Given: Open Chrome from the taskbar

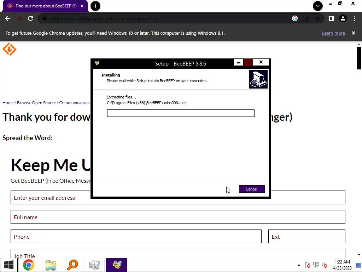Looking at the screenshot, I should [x=29, y=265].
